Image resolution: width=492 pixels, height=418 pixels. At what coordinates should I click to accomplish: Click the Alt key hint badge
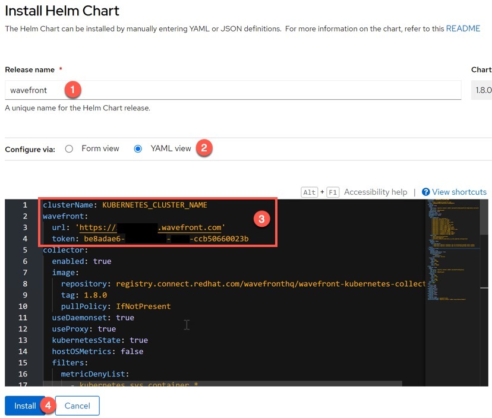tap(309, 192)
